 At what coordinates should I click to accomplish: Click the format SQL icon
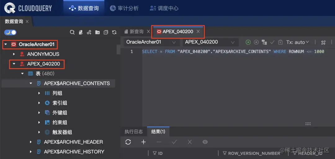323,42
